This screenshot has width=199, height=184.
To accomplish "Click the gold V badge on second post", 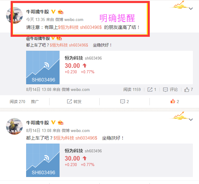I will 53,123.
